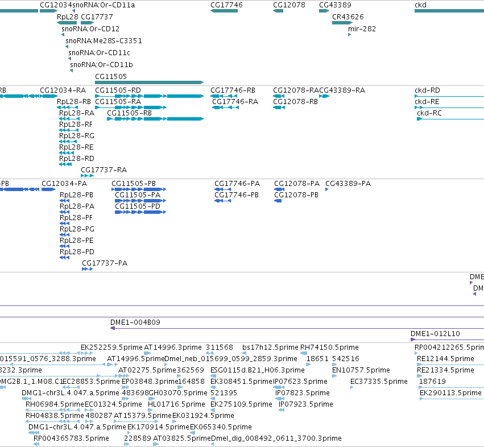
Task: Open the RpL28-PB protein label
Action: 77,195
